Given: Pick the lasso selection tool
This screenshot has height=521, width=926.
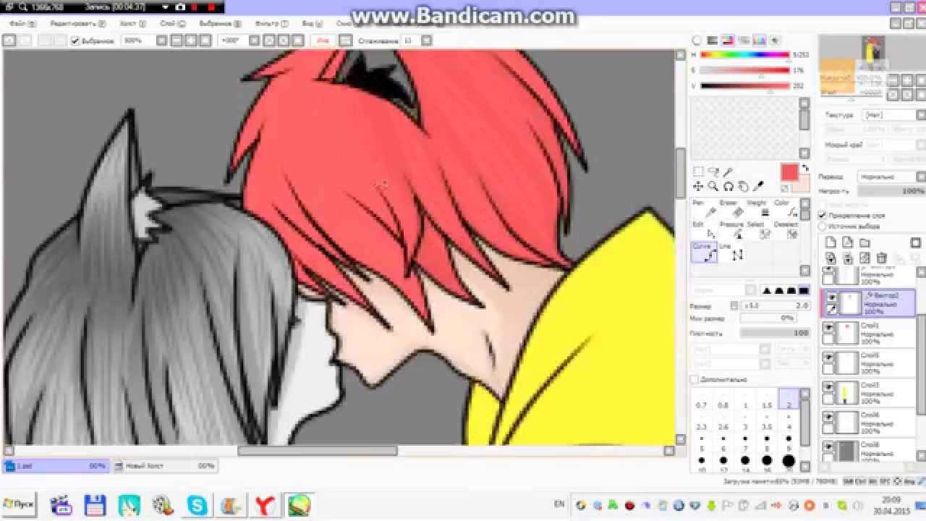Looking at the screenshot, I should 714,172.
